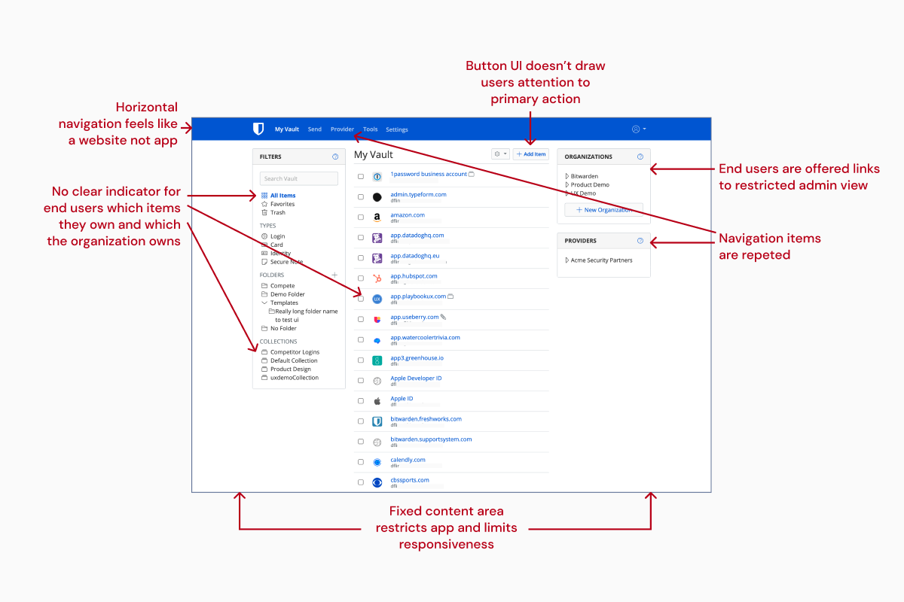The width and height of the screenshot is (904, 602).
Task: Open the Organizations help icon
Action: [x=640, y=157]
